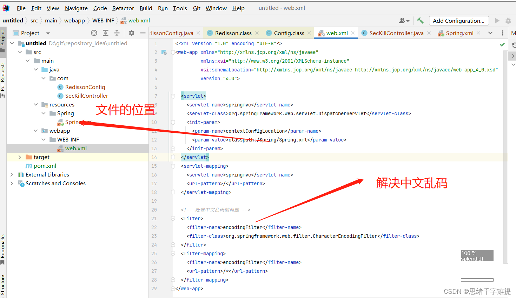Fold the servlet tag at line 7
The width and height of the screenshot is (516, 298).
(x=173, y=96)
